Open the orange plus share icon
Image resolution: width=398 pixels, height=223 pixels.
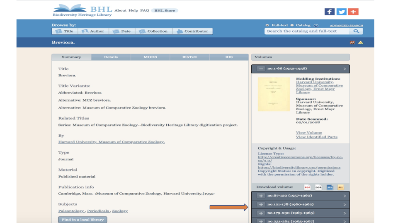tap(353, 12)
